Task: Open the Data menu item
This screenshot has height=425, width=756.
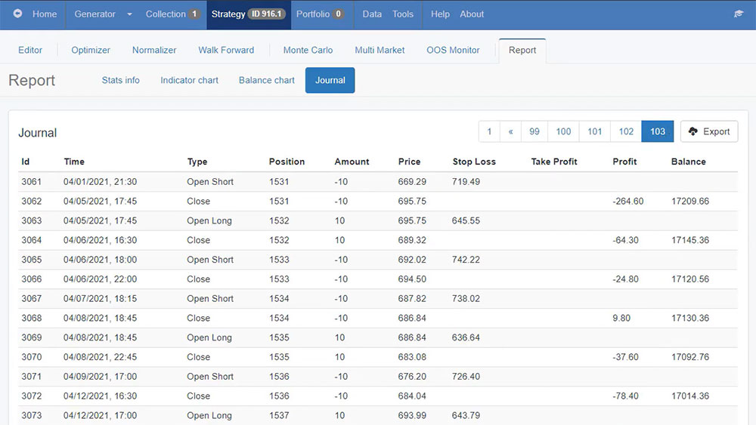Action: point(372,14)
